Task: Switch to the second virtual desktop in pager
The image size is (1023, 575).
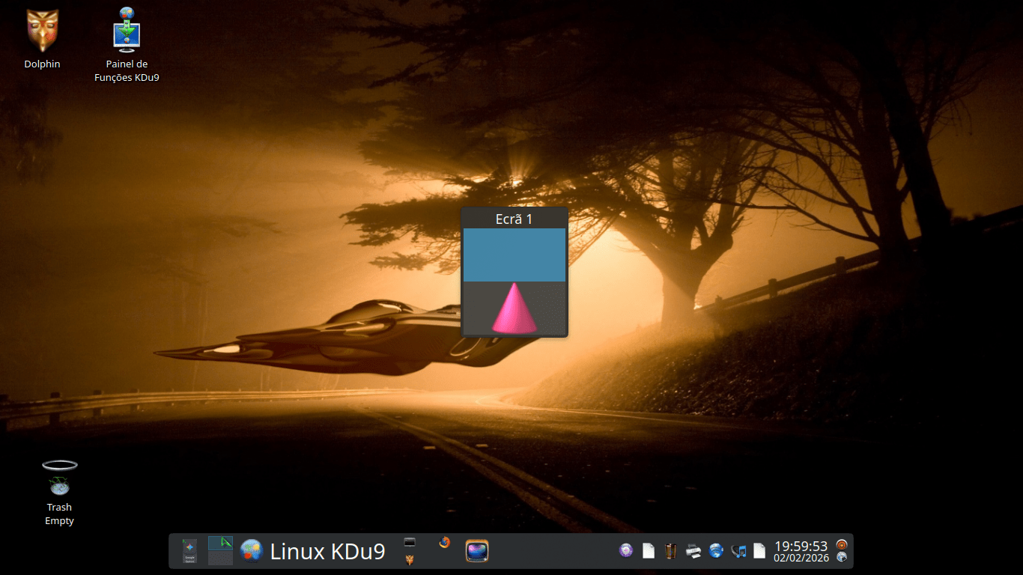Action: click(220, 559)
